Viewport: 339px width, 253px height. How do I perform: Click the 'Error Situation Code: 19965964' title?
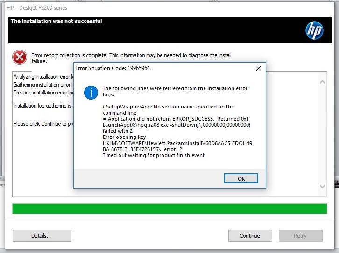tap(113, 68)
